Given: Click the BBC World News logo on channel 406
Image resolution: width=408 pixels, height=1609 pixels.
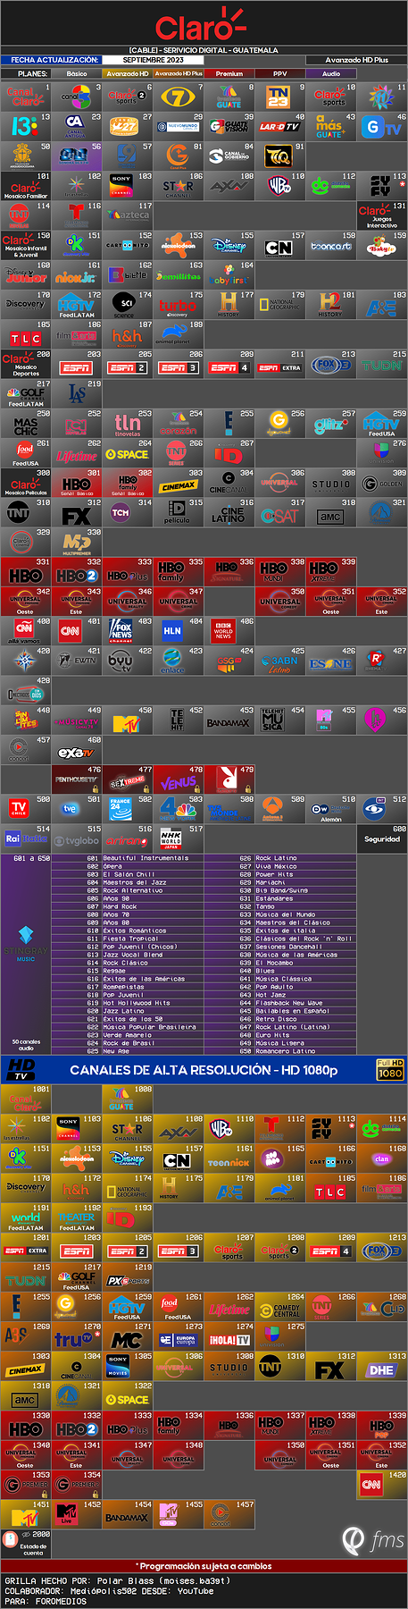Looking at the screenshot, I should tap(223, 631).
